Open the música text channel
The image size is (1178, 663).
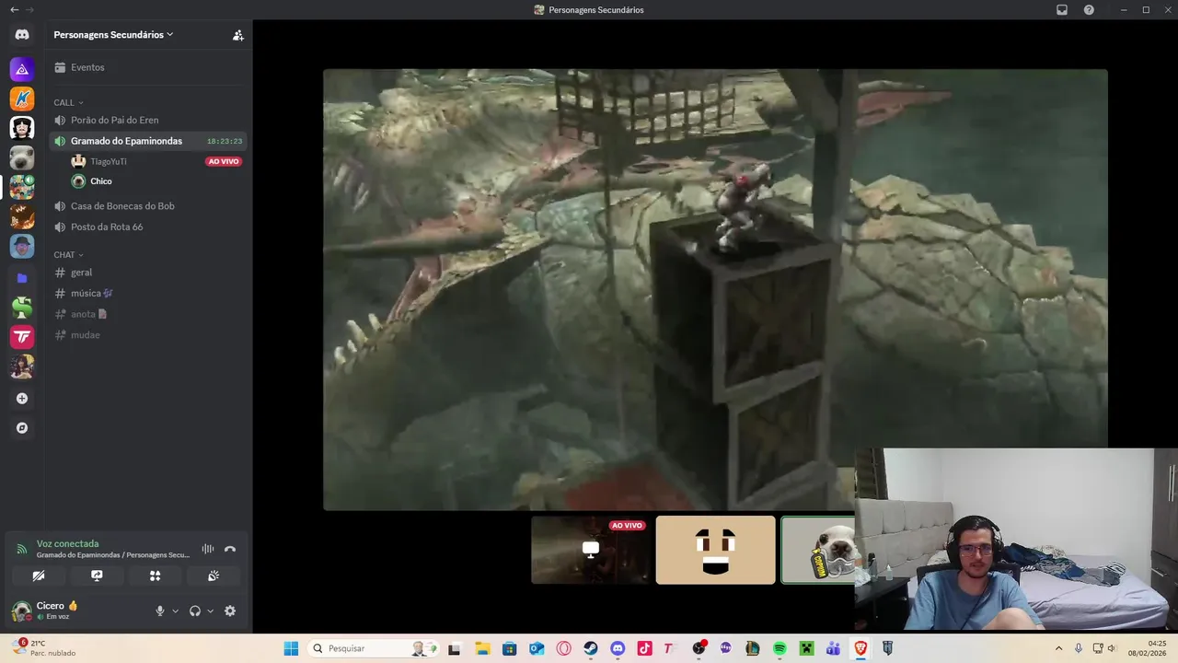tap(148, 293)
